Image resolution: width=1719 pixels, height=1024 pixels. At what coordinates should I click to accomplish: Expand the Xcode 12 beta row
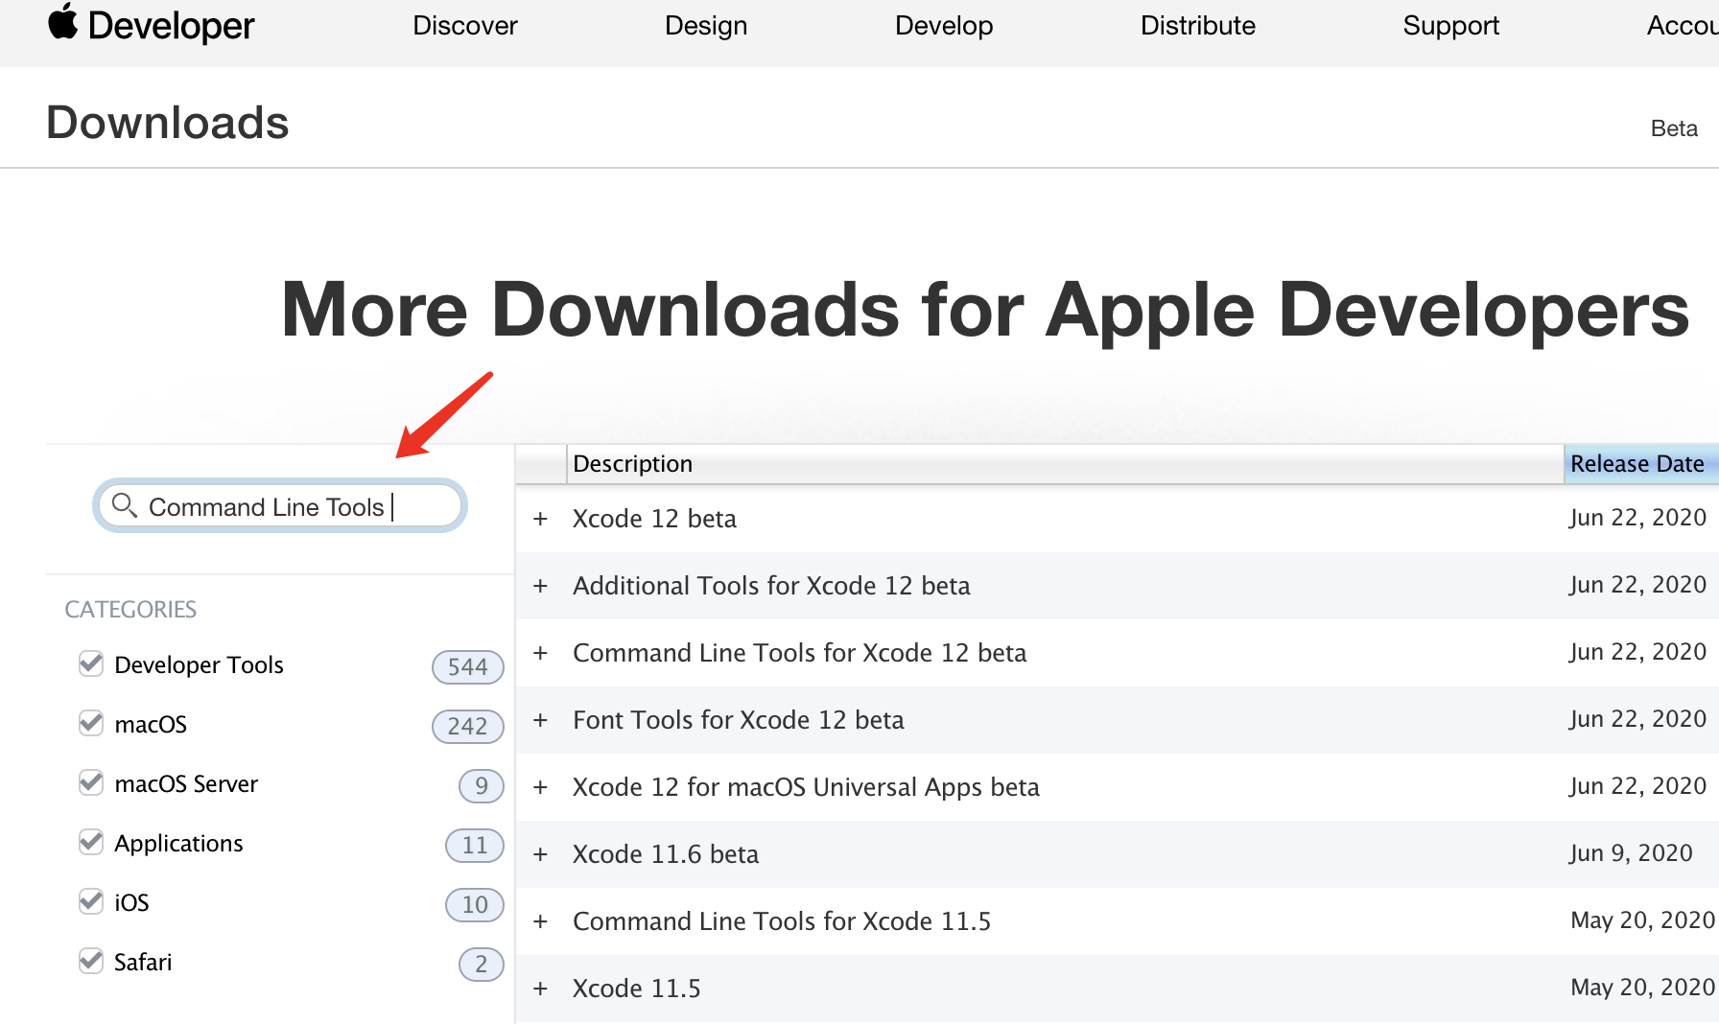541,519
